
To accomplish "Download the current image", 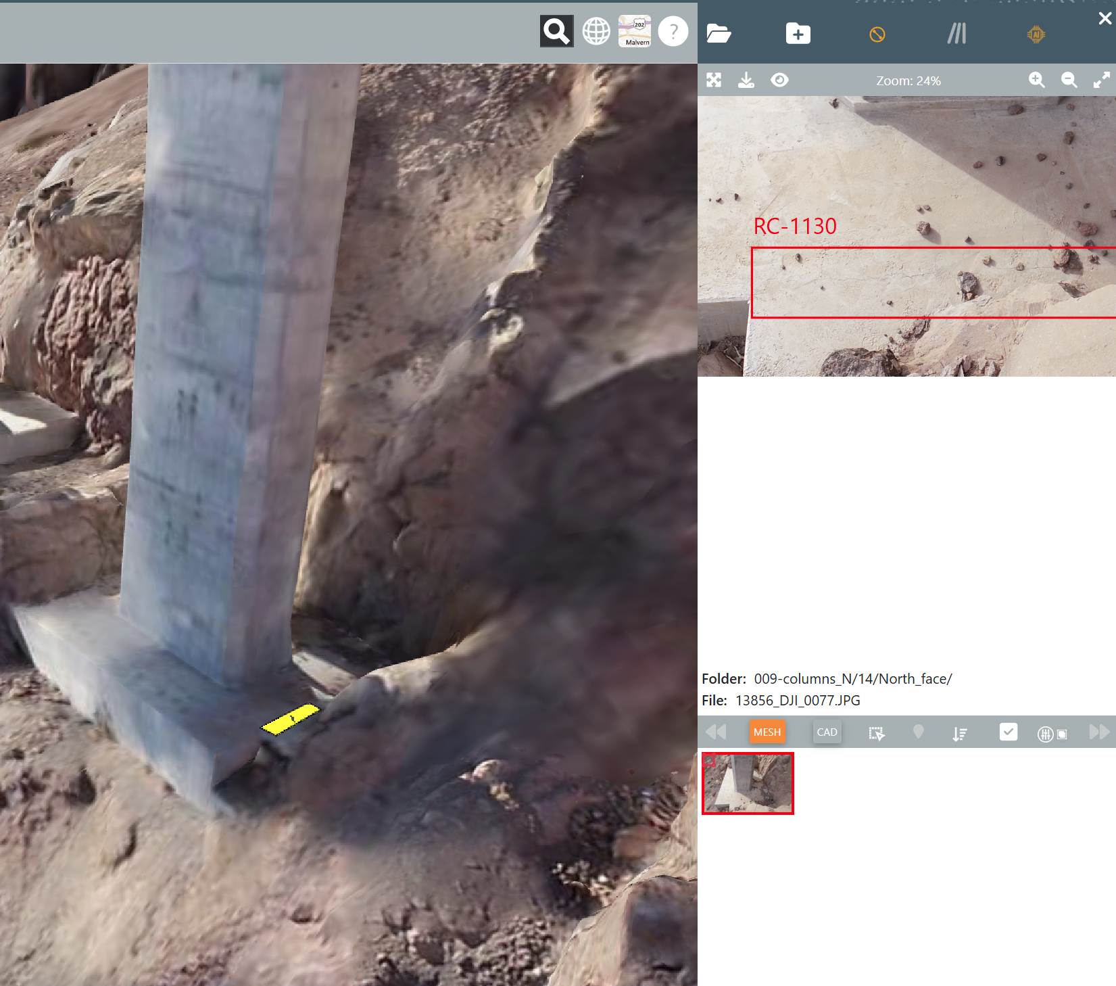I will pyautogui.click(x=746, y=80).
